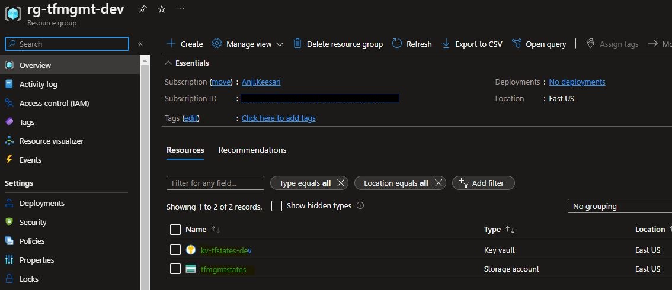Click the Filter for any field box
Screen dimensions: 672x290
(215, 183)
